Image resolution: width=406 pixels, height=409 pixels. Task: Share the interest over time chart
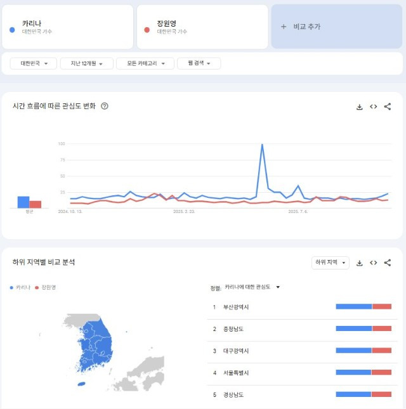click(388, 107)
